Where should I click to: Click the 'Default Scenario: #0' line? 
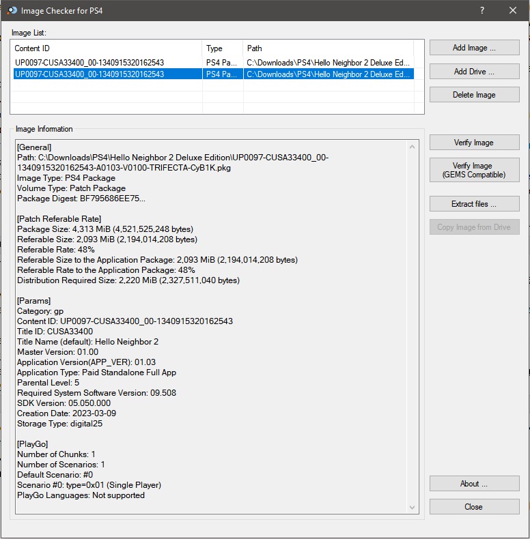pos(55,475)
